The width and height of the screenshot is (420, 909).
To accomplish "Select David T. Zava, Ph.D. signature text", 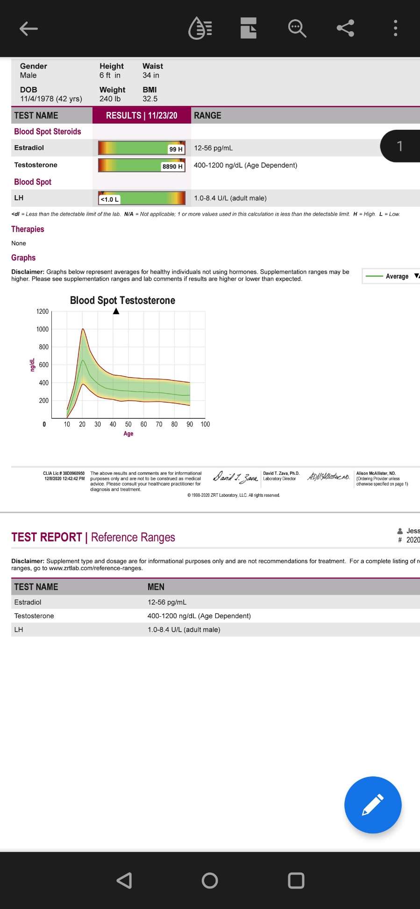I will 281,473.
